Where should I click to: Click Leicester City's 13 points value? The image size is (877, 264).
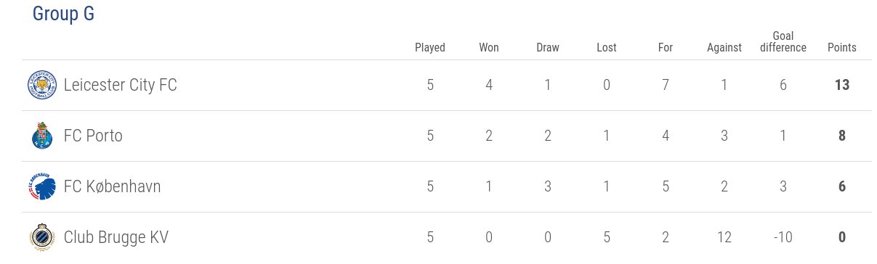[842, 86]
